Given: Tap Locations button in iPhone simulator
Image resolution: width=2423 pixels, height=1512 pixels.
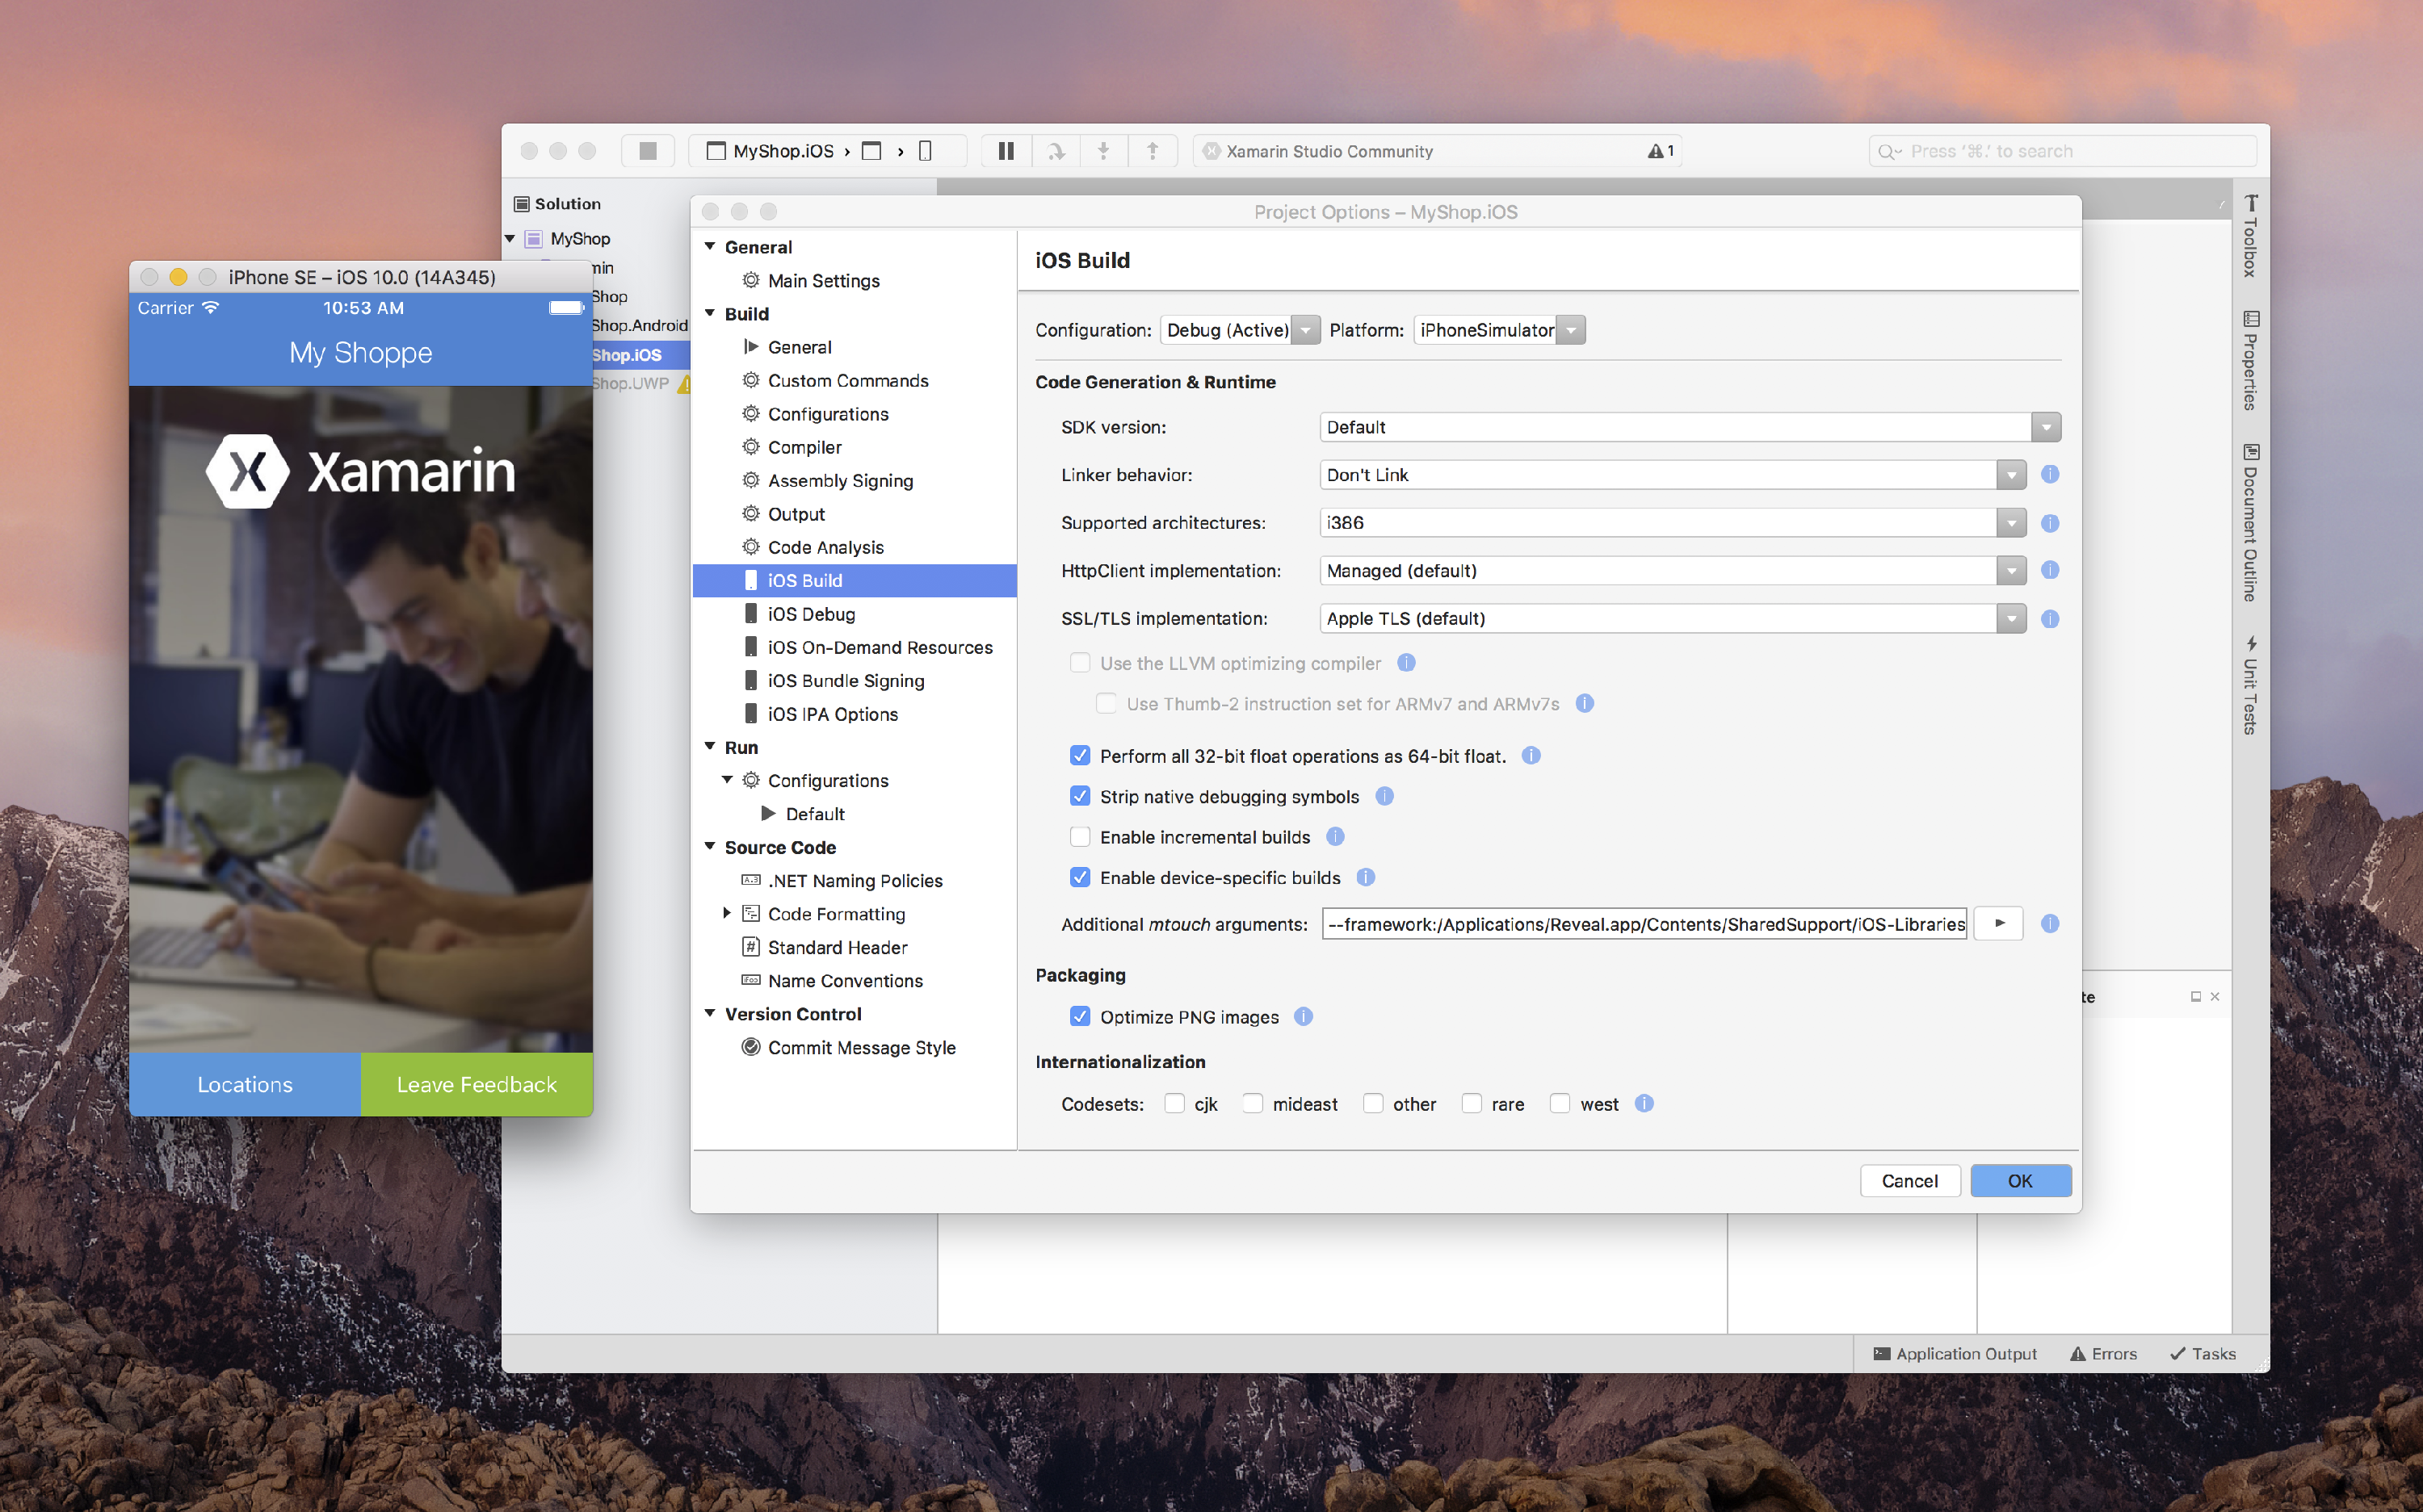Looking at the screenshot, I should click(x=245, y=1084).
